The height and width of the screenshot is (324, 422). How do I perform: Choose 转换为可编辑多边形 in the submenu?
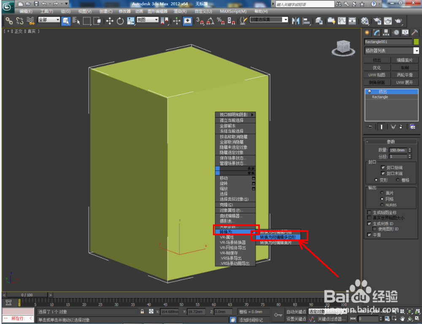(279, 237)
